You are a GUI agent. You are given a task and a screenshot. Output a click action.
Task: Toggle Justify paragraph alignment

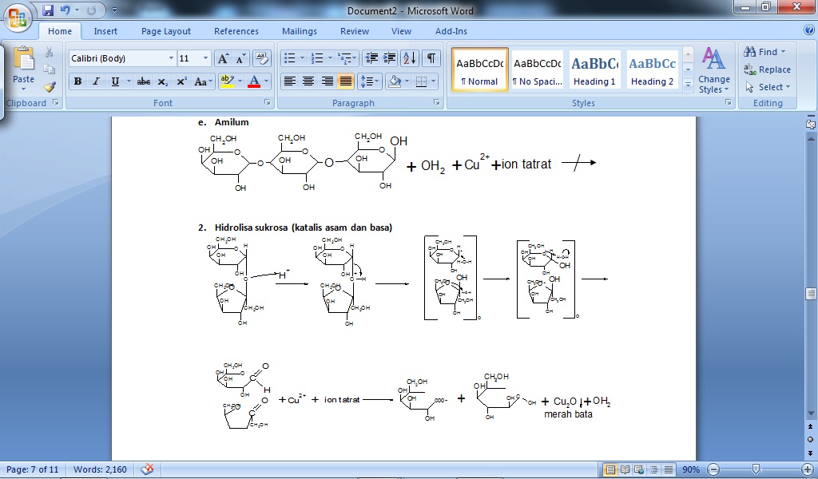click(x=345, y=81)
